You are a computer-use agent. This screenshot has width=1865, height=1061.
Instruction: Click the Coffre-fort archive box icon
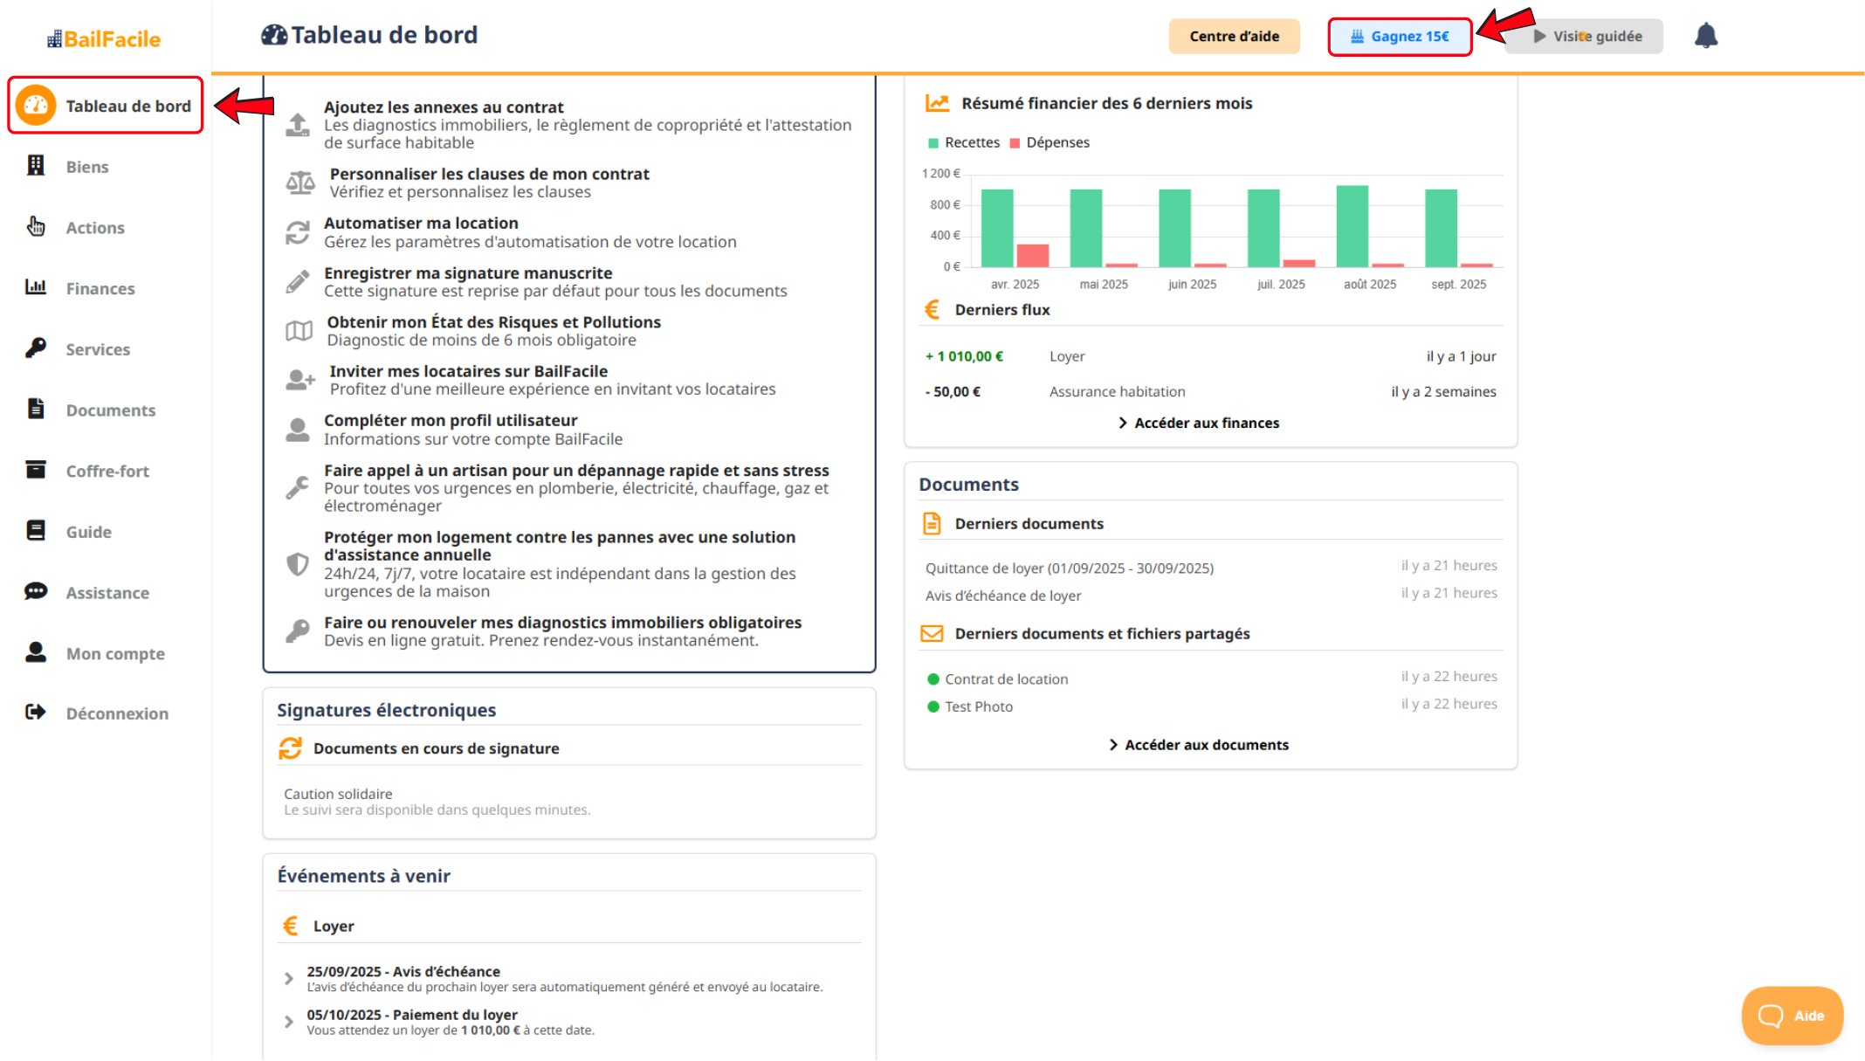click(x=36, y=470)
